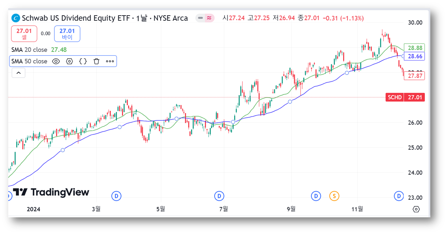Remove SMA 50 with the trash icon
This screenshot has height=234, width=447.
96,61
